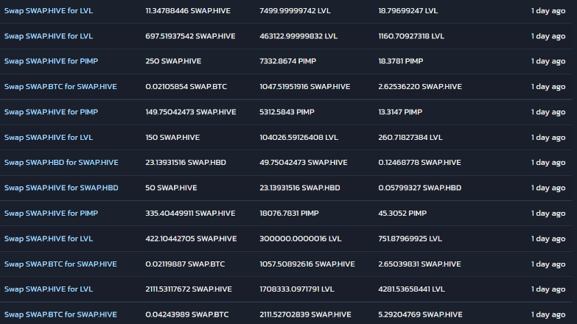This screenshot has width=577, height=324.
Task: Select the 1047.51951916 SWAP.HIVE amount cell
Action: (x=304, y=86)
